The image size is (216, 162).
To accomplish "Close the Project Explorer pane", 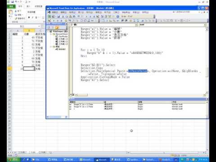I will [66, 24].
